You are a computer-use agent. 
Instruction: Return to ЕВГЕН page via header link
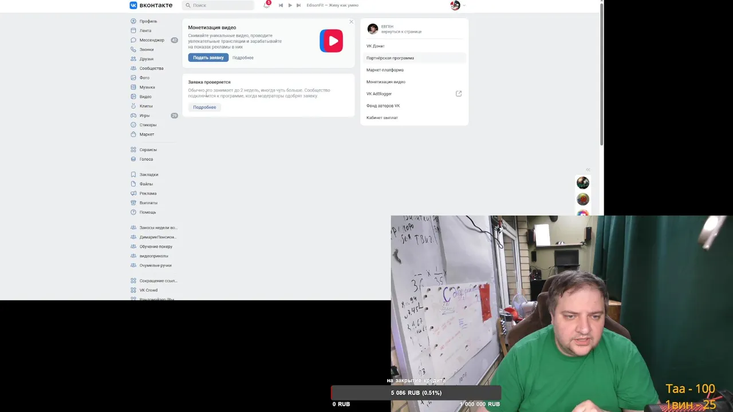click(401, 32)
